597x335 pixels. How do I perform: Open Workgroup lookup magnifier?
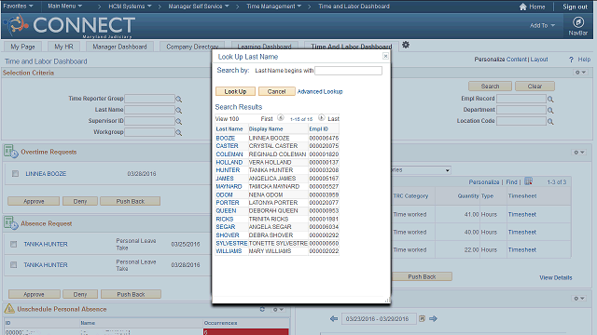click(x=178, y=132)
